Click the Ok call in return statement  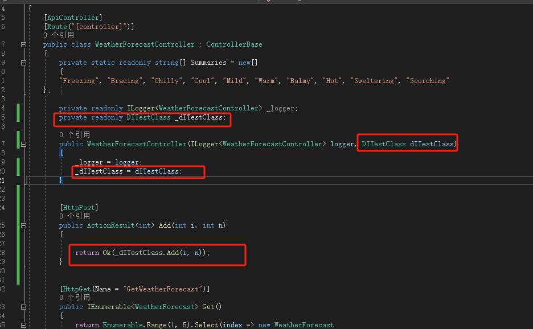106,253
